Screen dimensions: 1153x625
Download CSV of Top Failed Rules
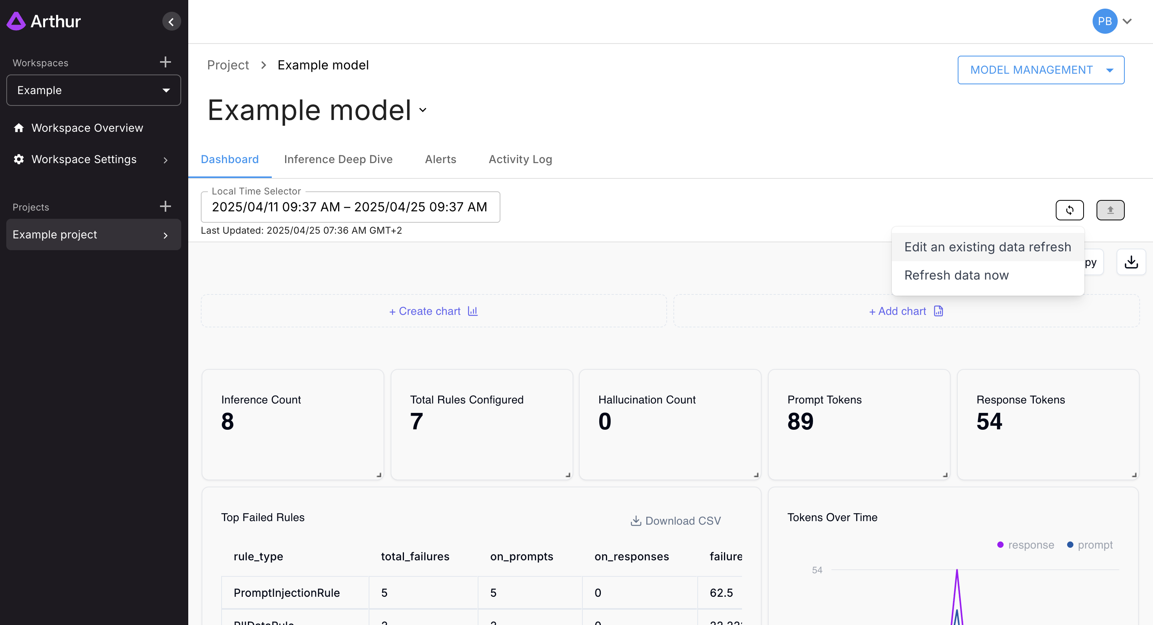[x=675, y=521]
